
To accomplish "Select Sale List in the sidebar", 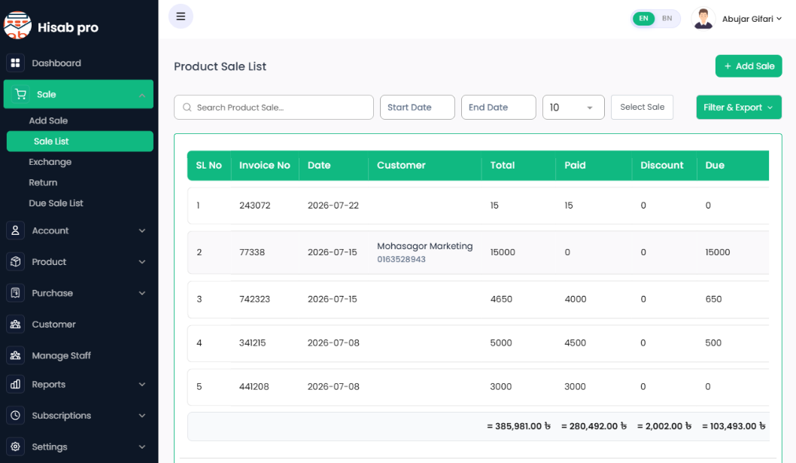I will [80, 142].
